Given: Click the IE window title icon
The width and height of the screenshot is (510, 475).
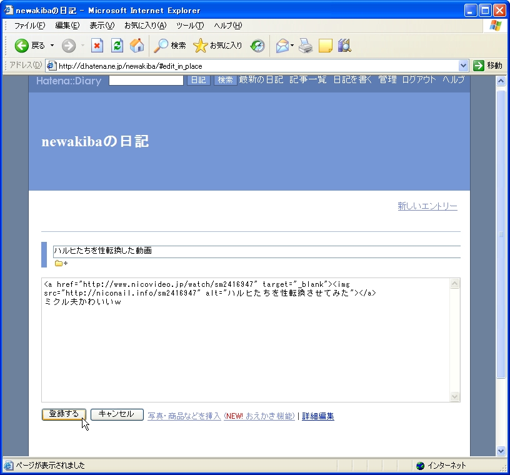Looking at the screenshot, I should point(9,10).
